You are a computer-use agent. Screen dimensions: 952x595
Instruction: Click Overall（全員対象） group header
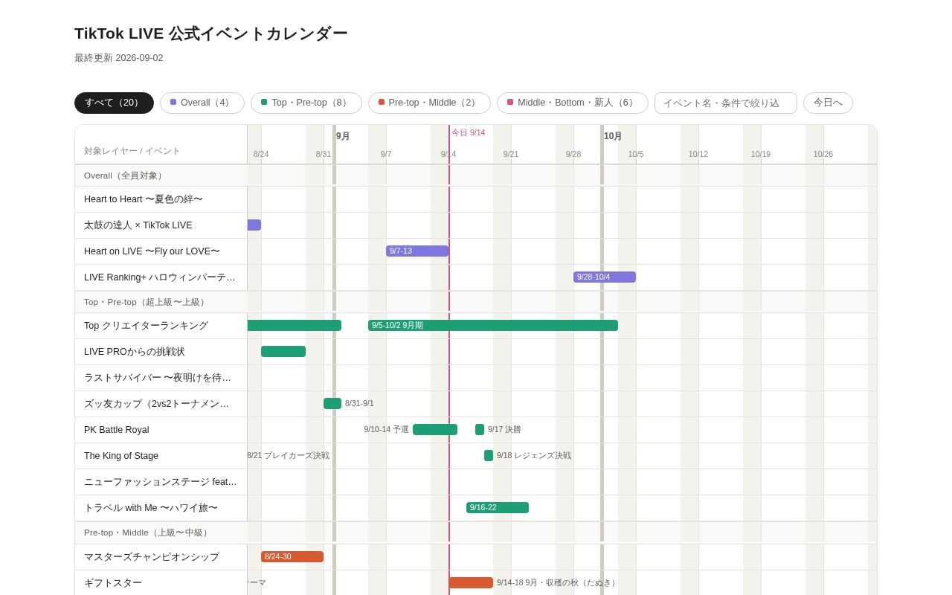123,176
